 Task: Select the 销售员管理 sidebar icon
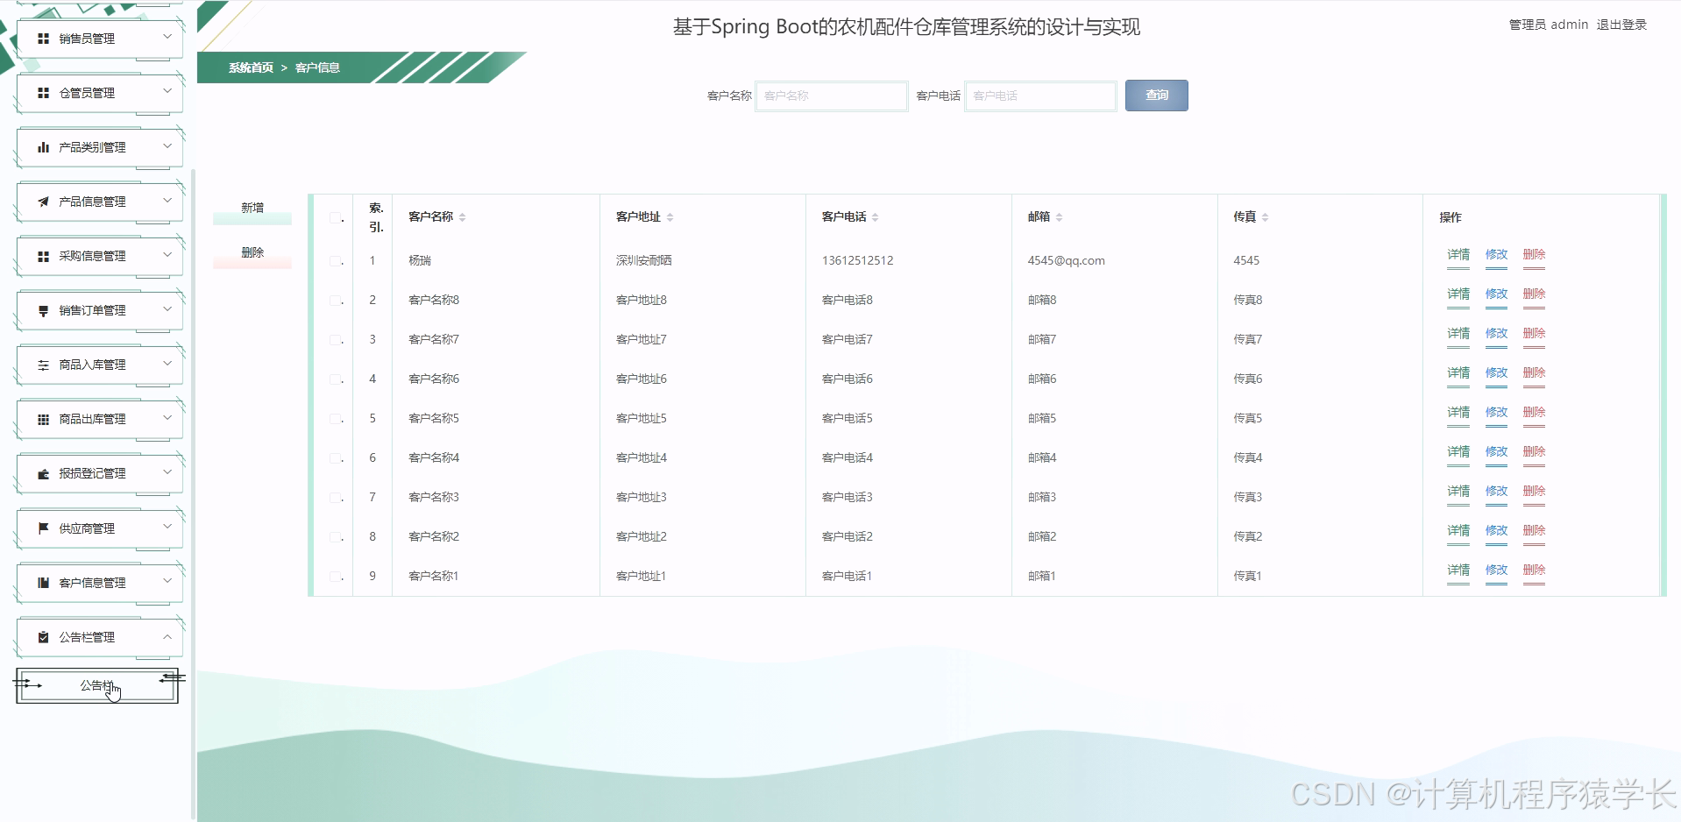tap(42, 38)
